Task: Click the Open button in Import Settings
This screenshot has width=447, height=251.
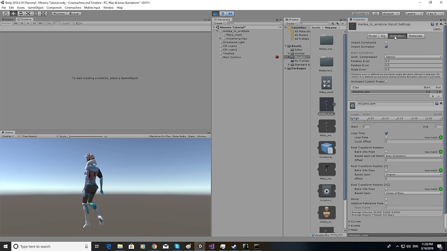Action: pos(437,28)
